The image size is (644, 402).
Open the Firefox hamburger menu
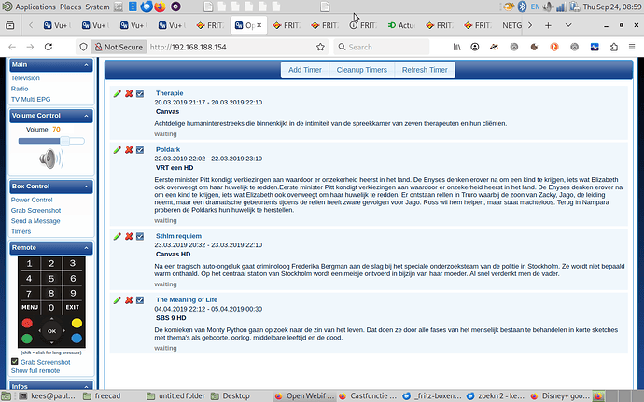coord(632,47)
